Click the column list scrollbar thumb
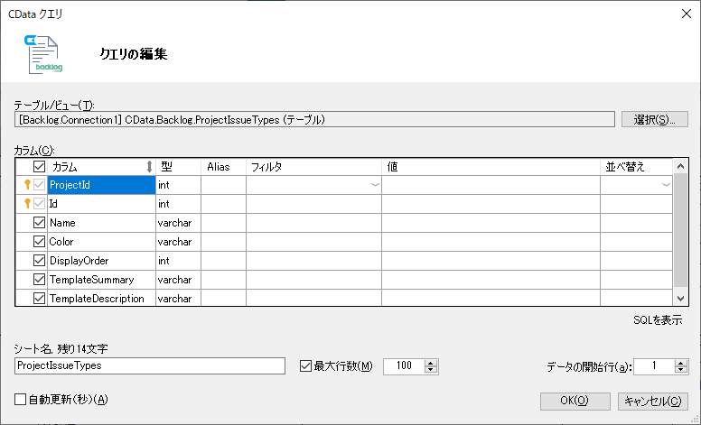 click(x=680, y=230)
